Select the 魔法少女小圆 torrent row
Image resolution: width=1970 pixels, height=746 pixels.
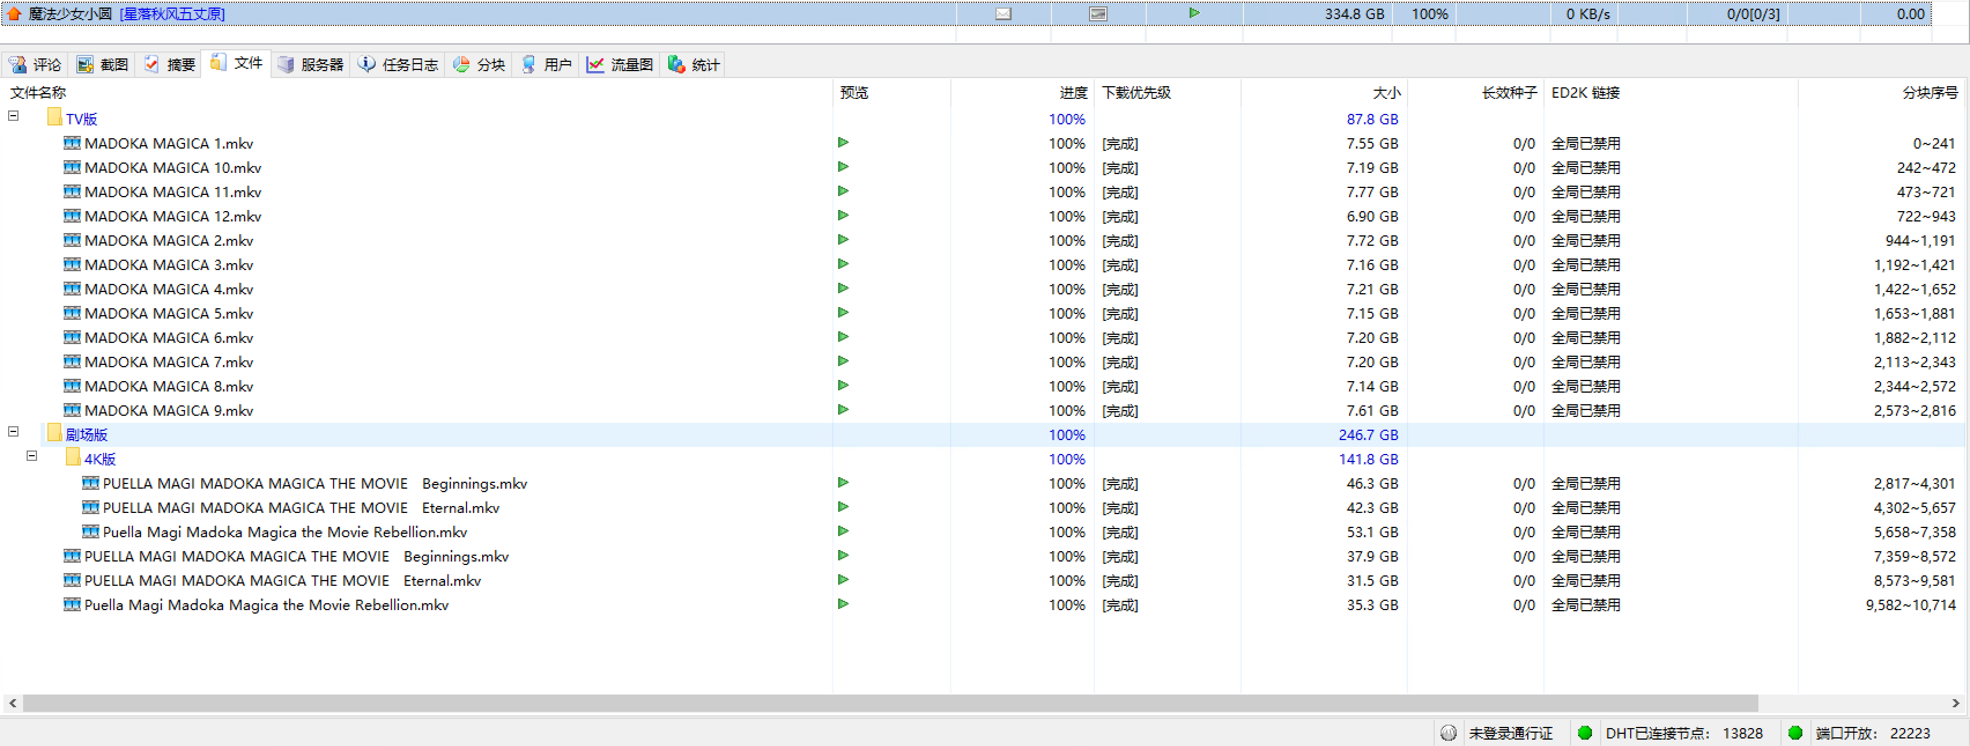point(966,14)
